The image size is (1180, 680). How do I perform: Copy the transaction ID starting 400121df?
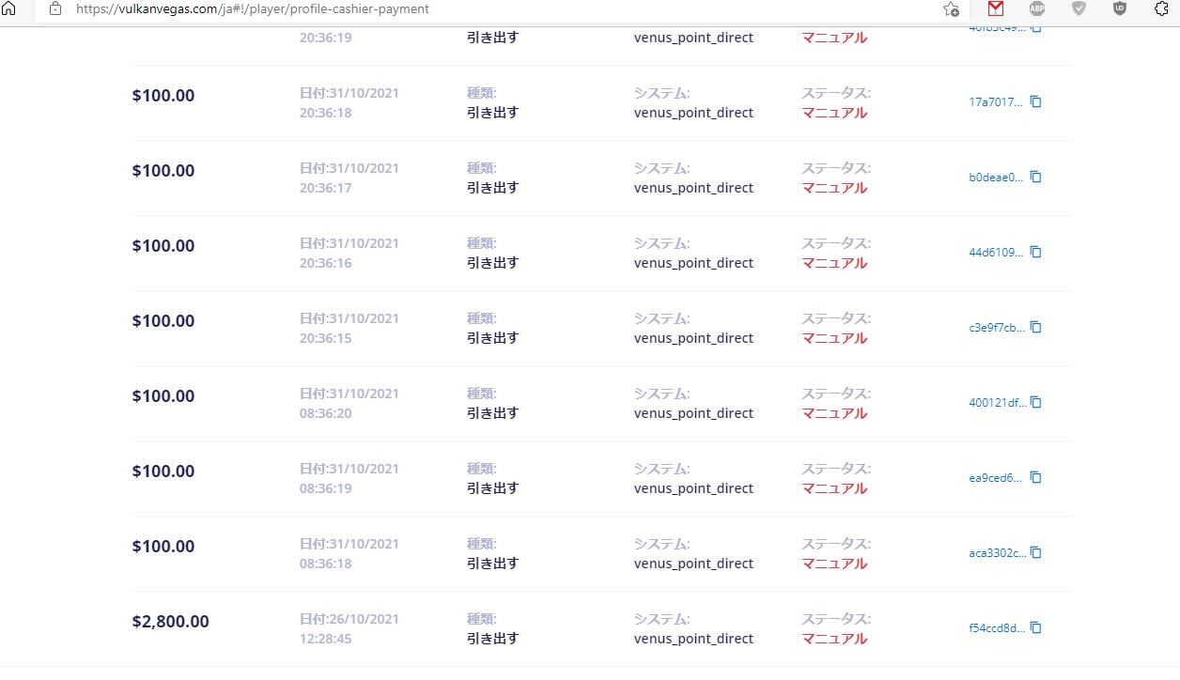coord(1036,402)
